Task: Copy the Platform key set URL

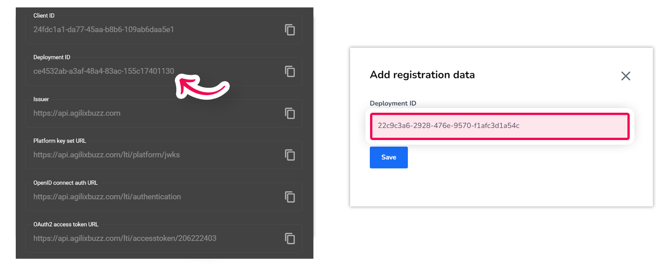Action: click(x=290, y=155)
